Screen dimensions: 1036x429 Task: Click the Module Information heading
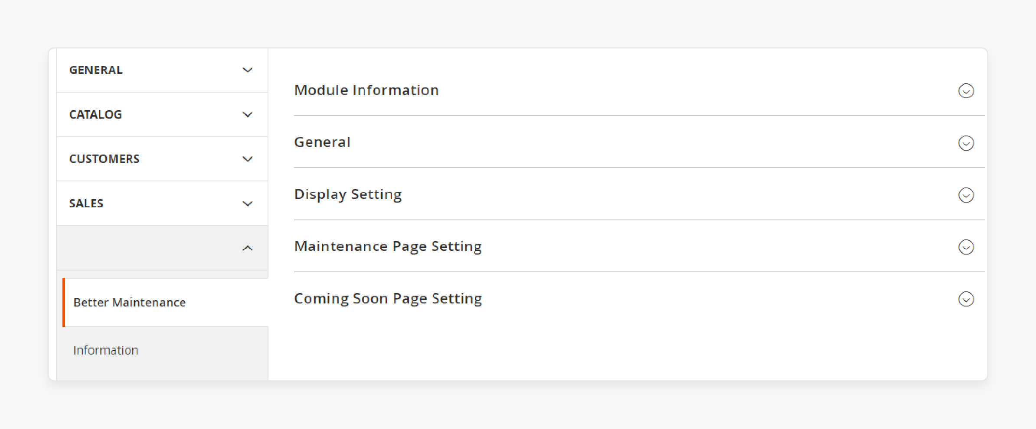(x=366, y=90)
